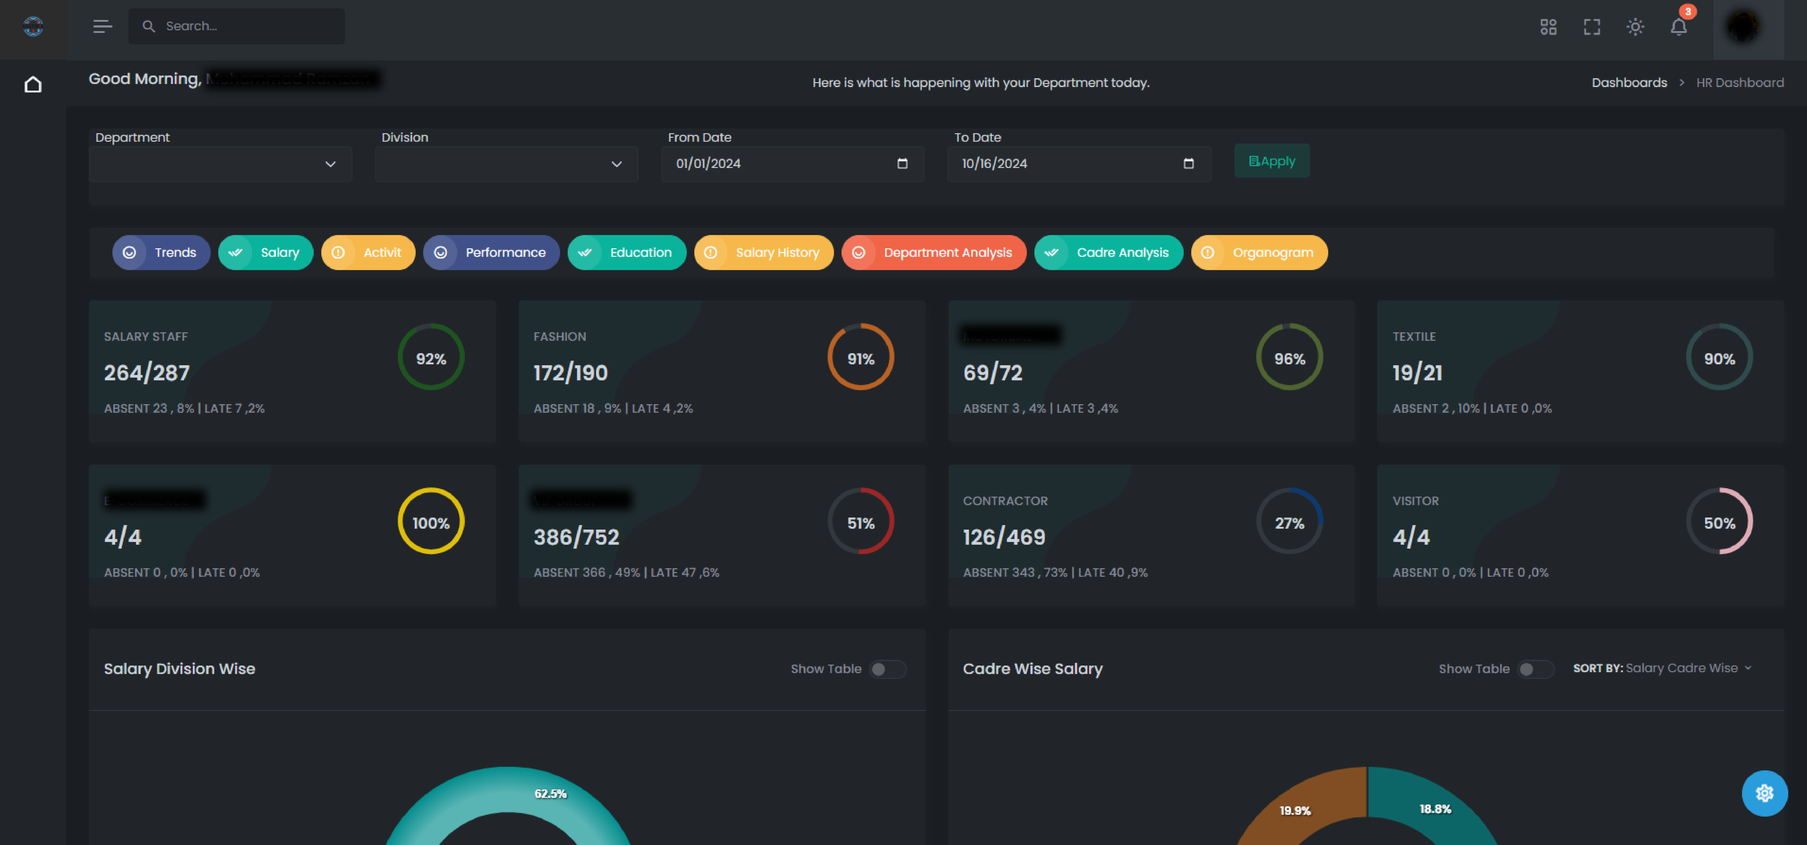The image size is (1807, 845).
Task: Click the Visitor 50% progress ring
Action: pos(1719,521)
